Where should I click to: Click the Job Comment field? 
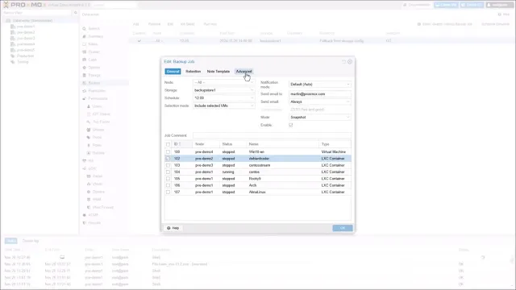tap(272, 135)
